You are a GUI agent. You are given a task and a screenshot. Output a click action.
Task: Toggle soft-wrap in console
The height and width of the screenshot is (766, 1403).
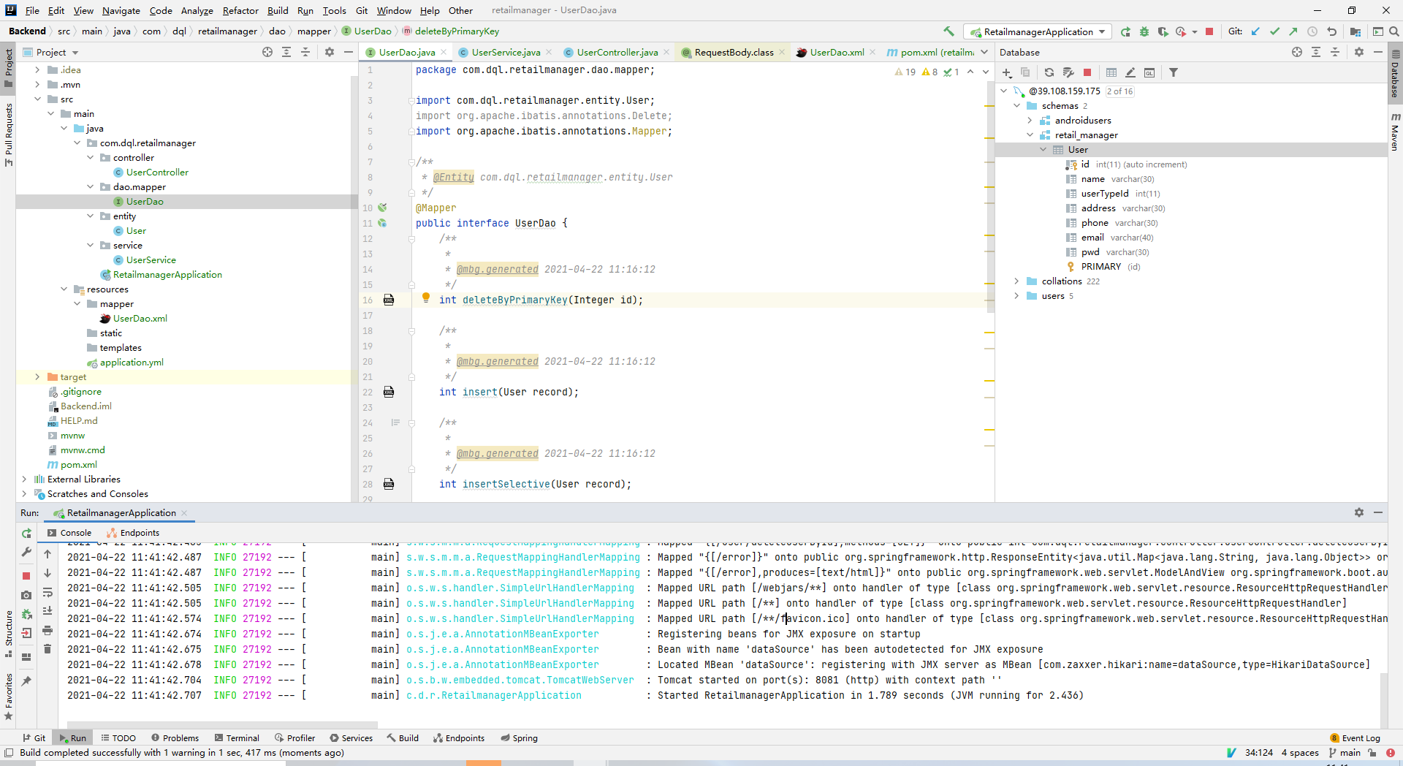point(47,592)
